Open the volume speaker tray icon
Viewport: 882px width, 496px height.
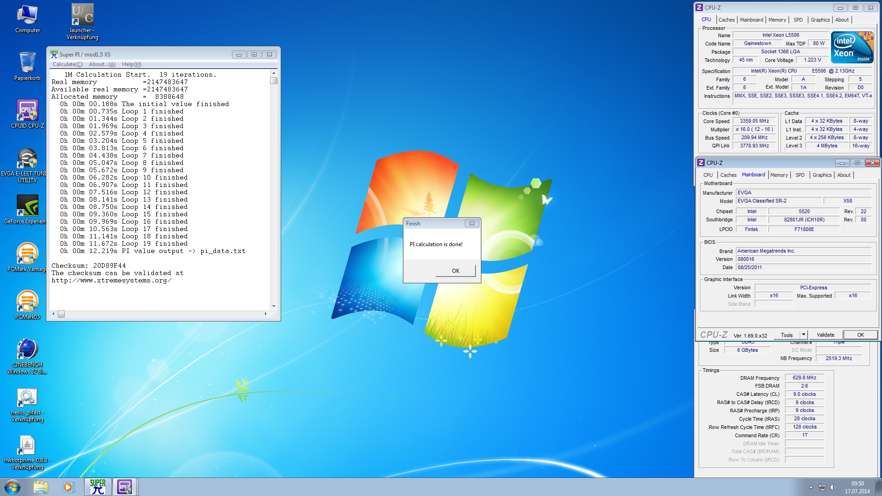[833, 487]
